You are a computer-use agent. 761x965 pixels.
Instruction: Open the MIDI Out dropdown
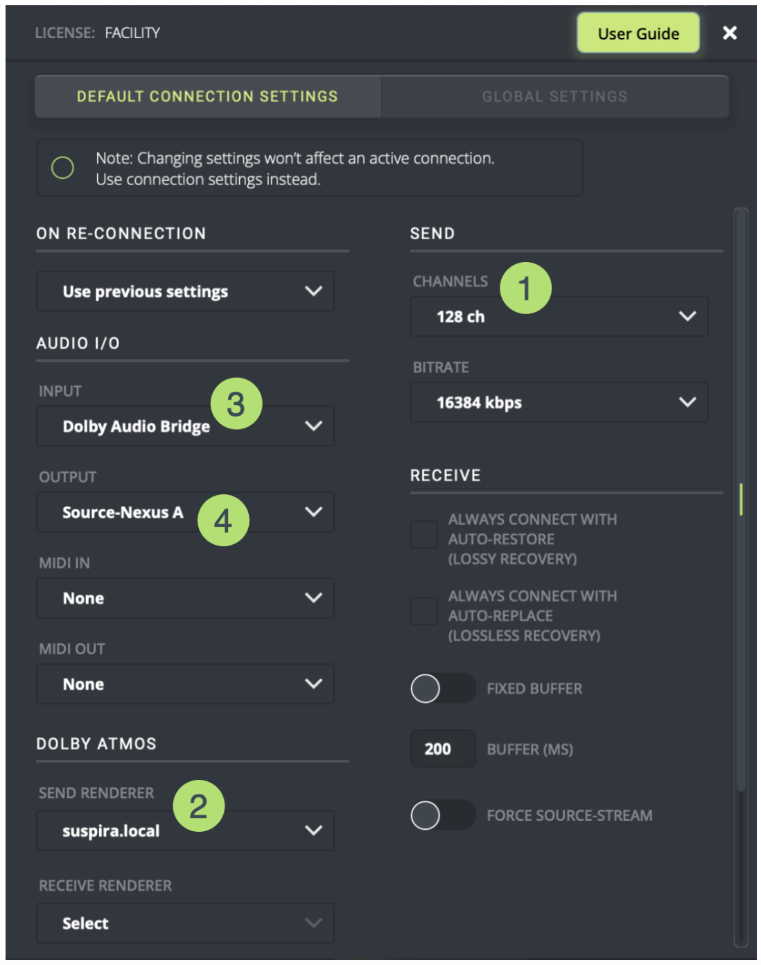(x=185, y=684)
